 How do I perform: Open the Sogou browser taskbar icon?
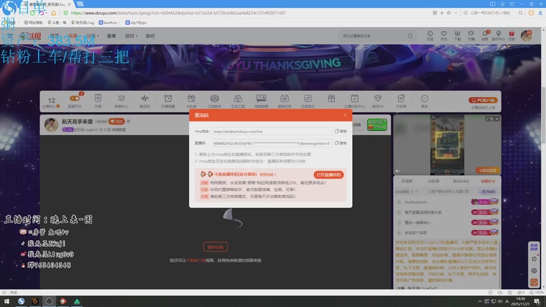(x=21, y=301)
